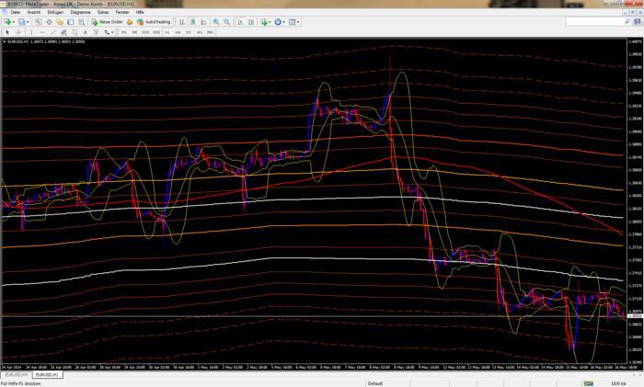Screen dimensions: 644x387
Task: Open the MQL5 community icon beside search
Action: 638,21
